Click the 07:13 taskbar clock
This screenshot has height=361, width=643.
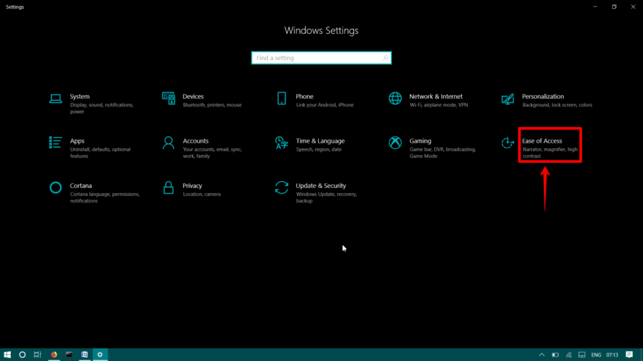(612, 355)
